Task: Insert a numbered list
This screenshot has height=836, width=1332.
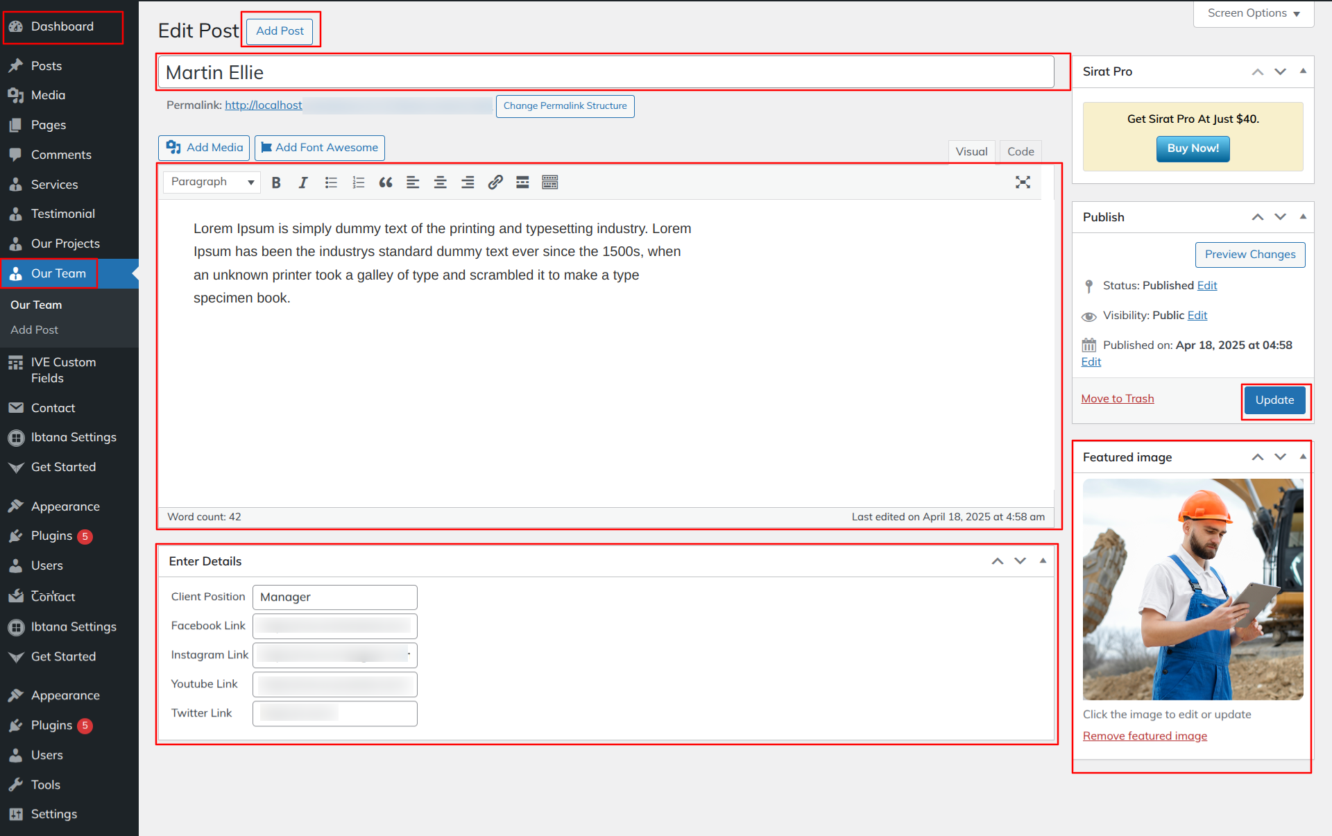Action: tap(358, 182)
